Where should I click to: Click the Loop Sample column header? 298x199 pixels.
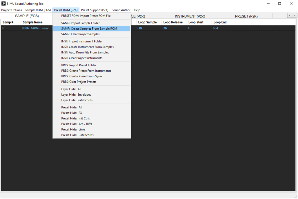click(149, 22)
